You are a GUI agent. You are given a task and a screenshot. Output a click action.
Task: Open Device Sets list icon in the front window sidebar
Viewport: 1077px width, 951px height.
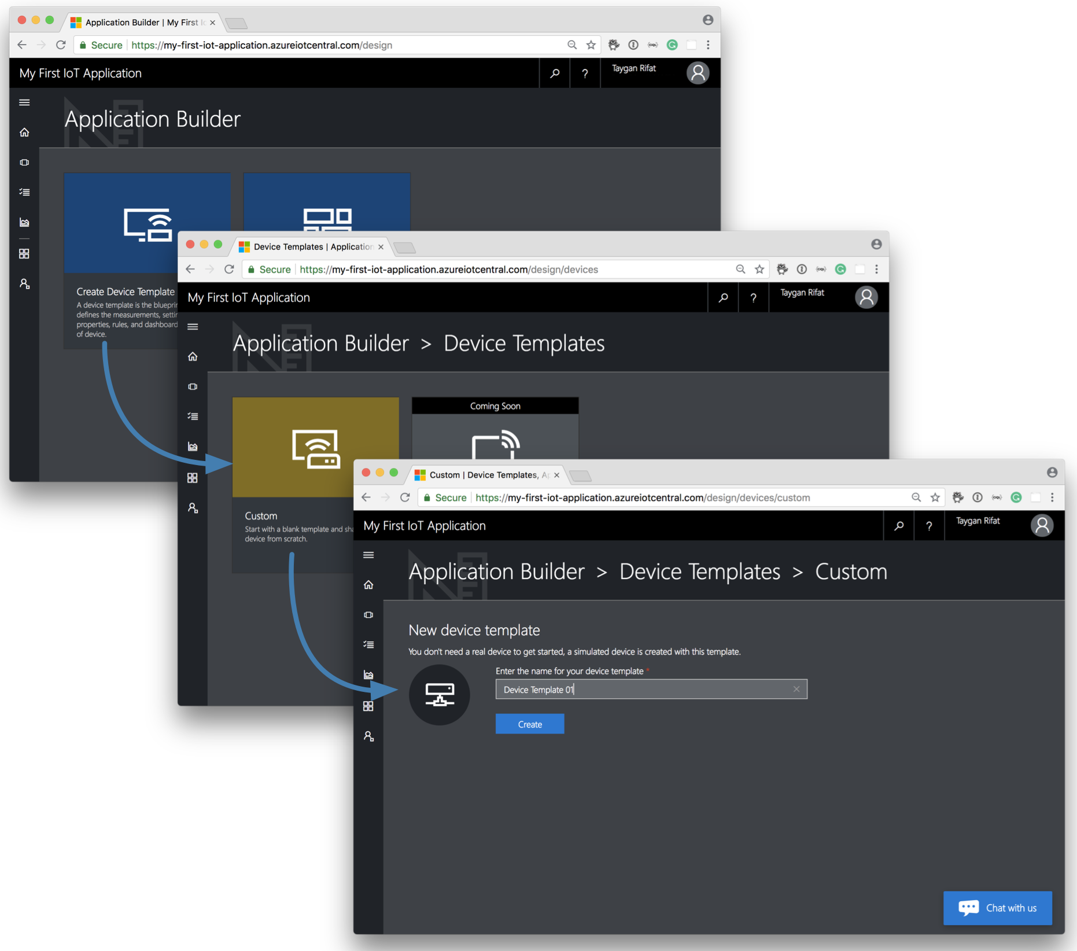pos(368,644)
